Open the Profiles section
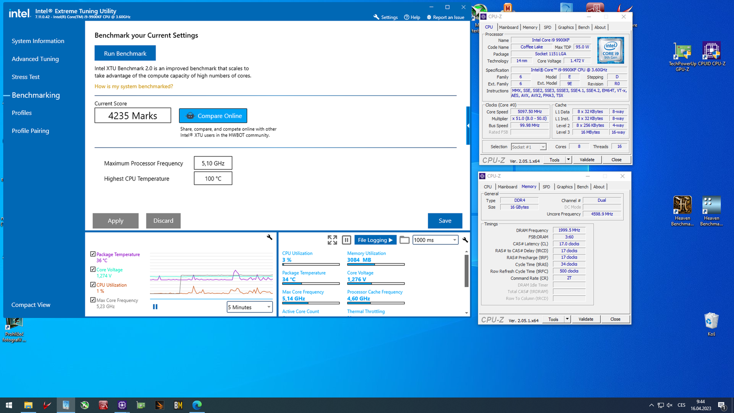734x413 pixels. pos(22,113)
